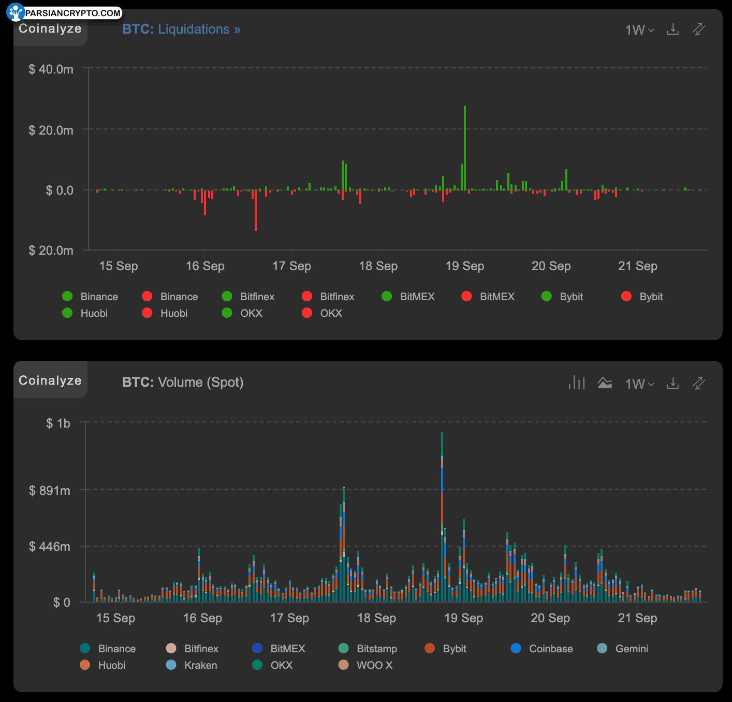Open the BTC: Liquidations » link
732x702 pixels.
(x=181, y=29)
